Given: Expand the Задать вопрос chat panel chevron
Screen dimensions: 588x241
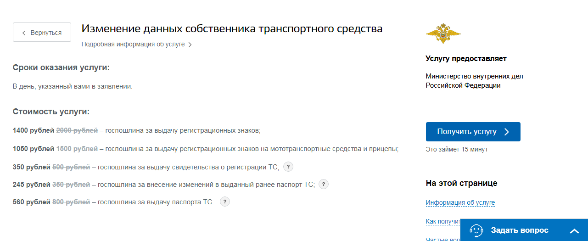Looking at the screenshot, I should pos(575,231).
